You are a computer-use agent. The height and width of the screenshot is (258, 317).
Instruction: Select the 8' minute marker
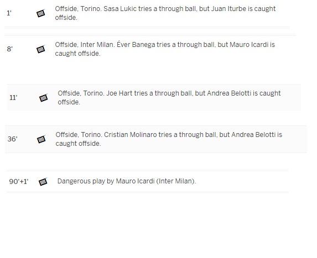[x=10, y=49]
